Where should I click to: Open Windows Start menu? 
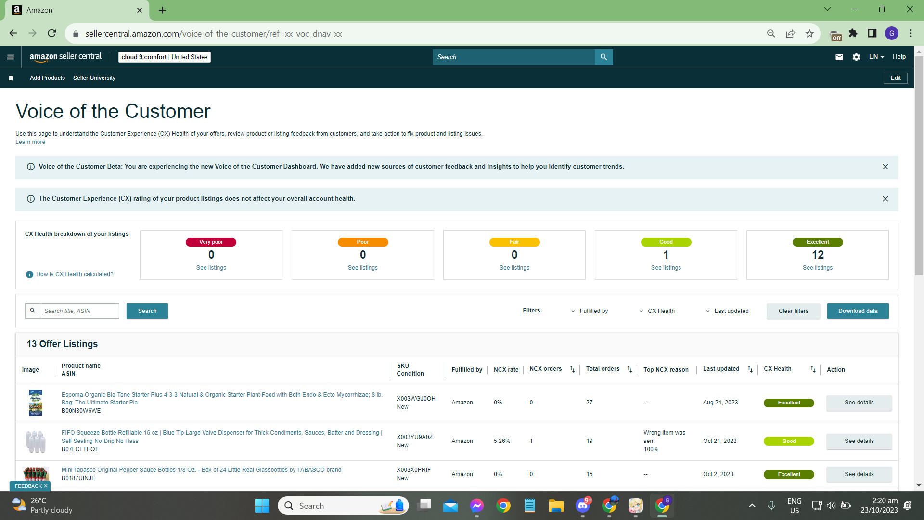point(262,506)
